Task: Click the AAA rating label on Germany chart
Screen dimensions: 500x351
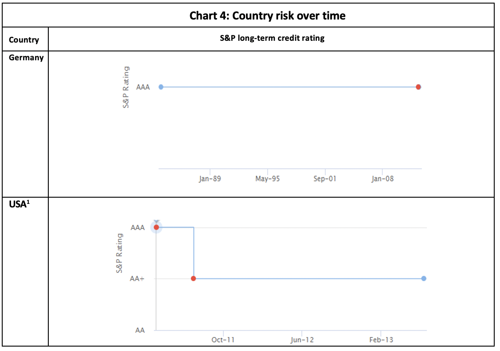Action: point(143,87)
